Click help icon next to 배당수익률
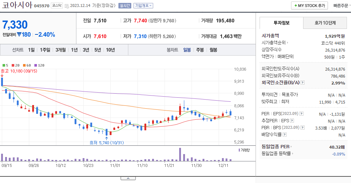351x183 pixels. coord(284,135)
